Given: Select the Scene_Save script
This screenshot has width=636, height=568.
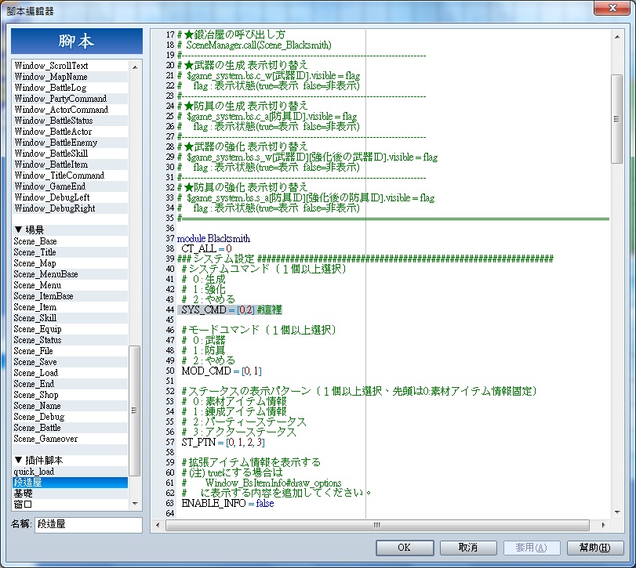Looking at the screenshot, I should pyautogui.click(x=71, y=362).
